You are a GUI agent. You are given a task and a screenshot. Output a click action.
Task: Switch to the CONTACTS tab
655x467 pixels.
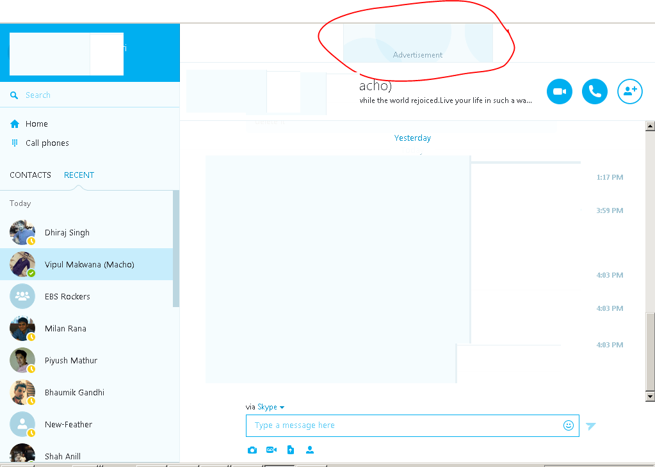coord(31,175)
